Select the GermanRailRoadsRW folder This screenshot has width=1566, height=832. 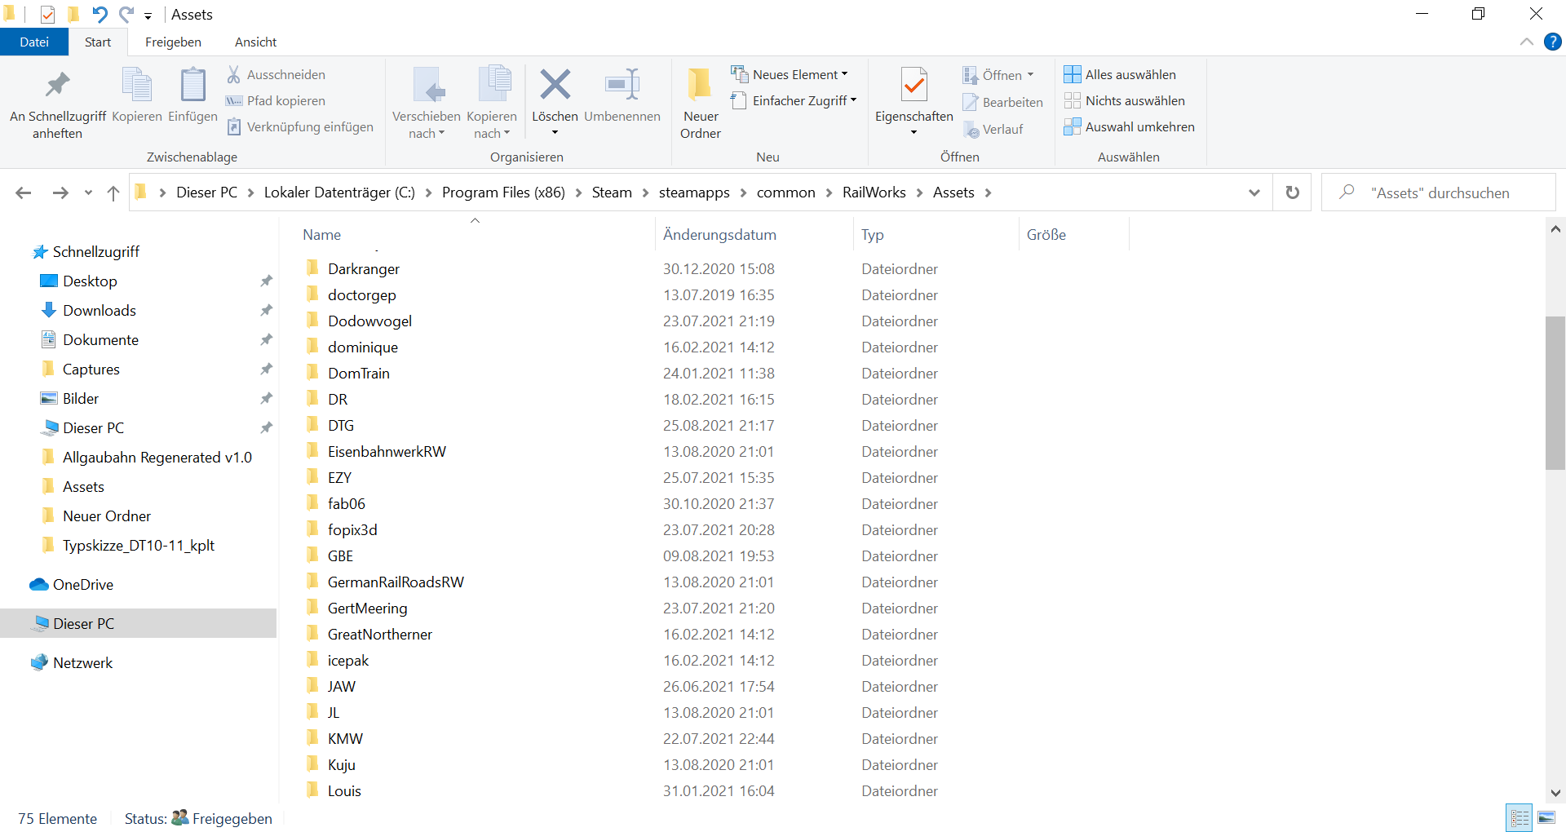(396, 582)
